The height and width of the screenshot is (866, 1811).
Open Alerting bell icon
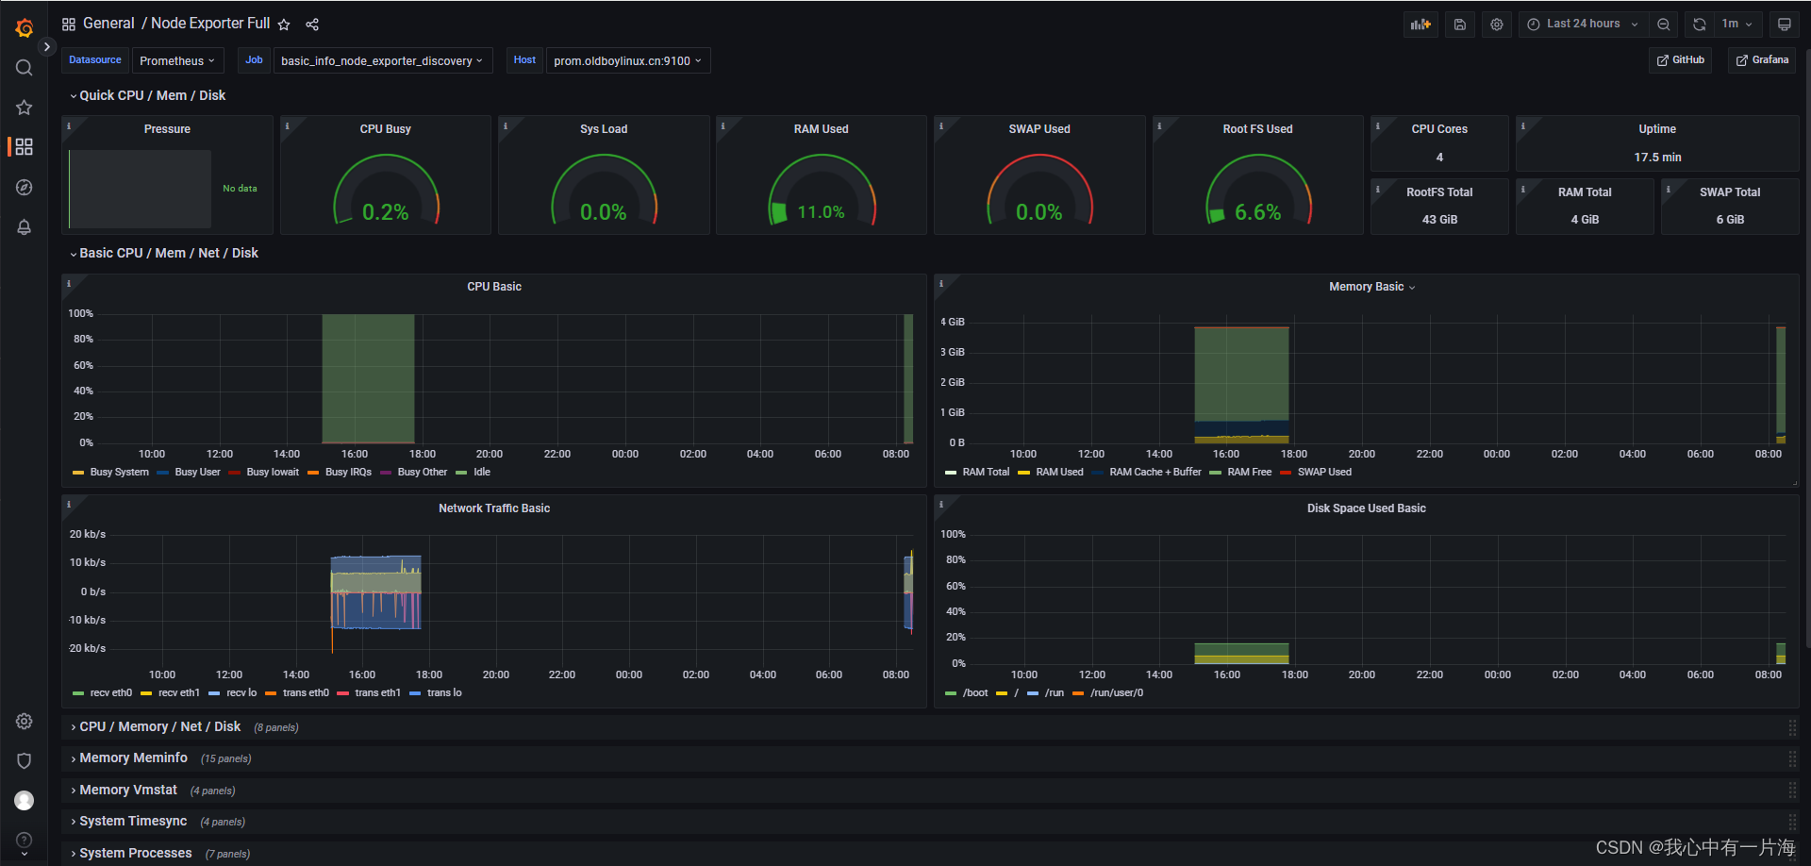25,227
